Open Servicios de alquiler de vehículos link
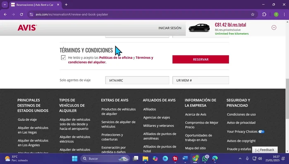The height and width of the screenshot is (164, 289). click(118, 124)
